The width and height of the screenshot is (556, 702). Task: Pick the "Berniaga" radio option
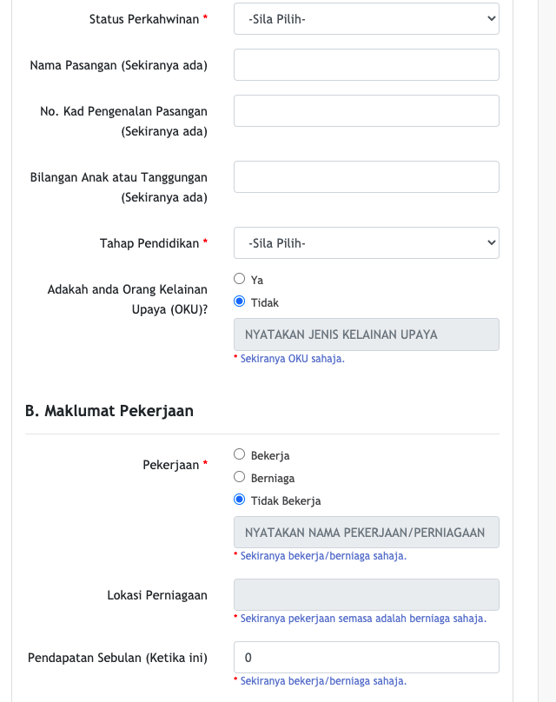point(240,477)
